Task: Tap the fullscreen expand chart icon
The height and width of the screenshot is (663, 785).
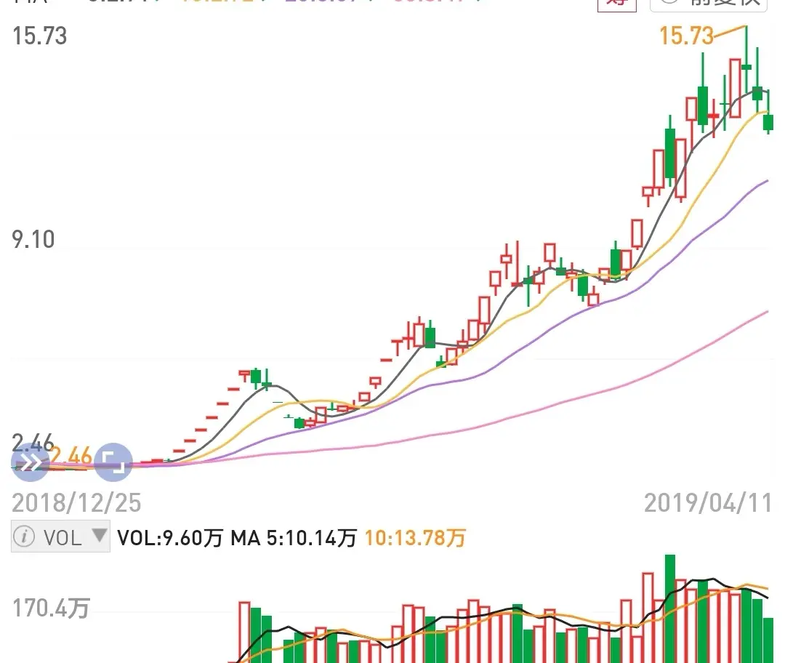Action: 114,462
